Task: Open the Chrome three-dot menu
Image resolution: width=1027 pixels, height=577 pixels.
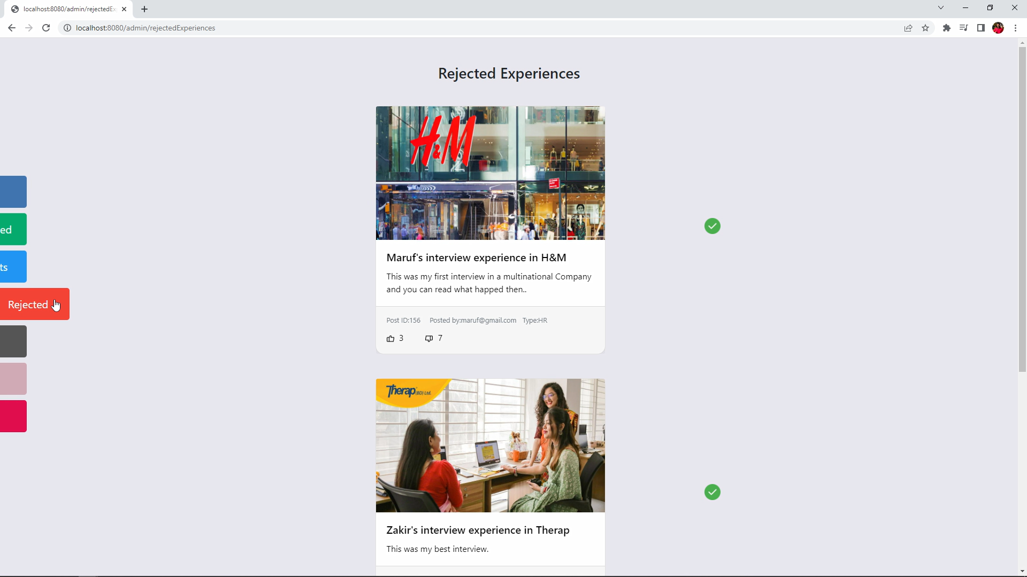Action: coord(1016,28)
